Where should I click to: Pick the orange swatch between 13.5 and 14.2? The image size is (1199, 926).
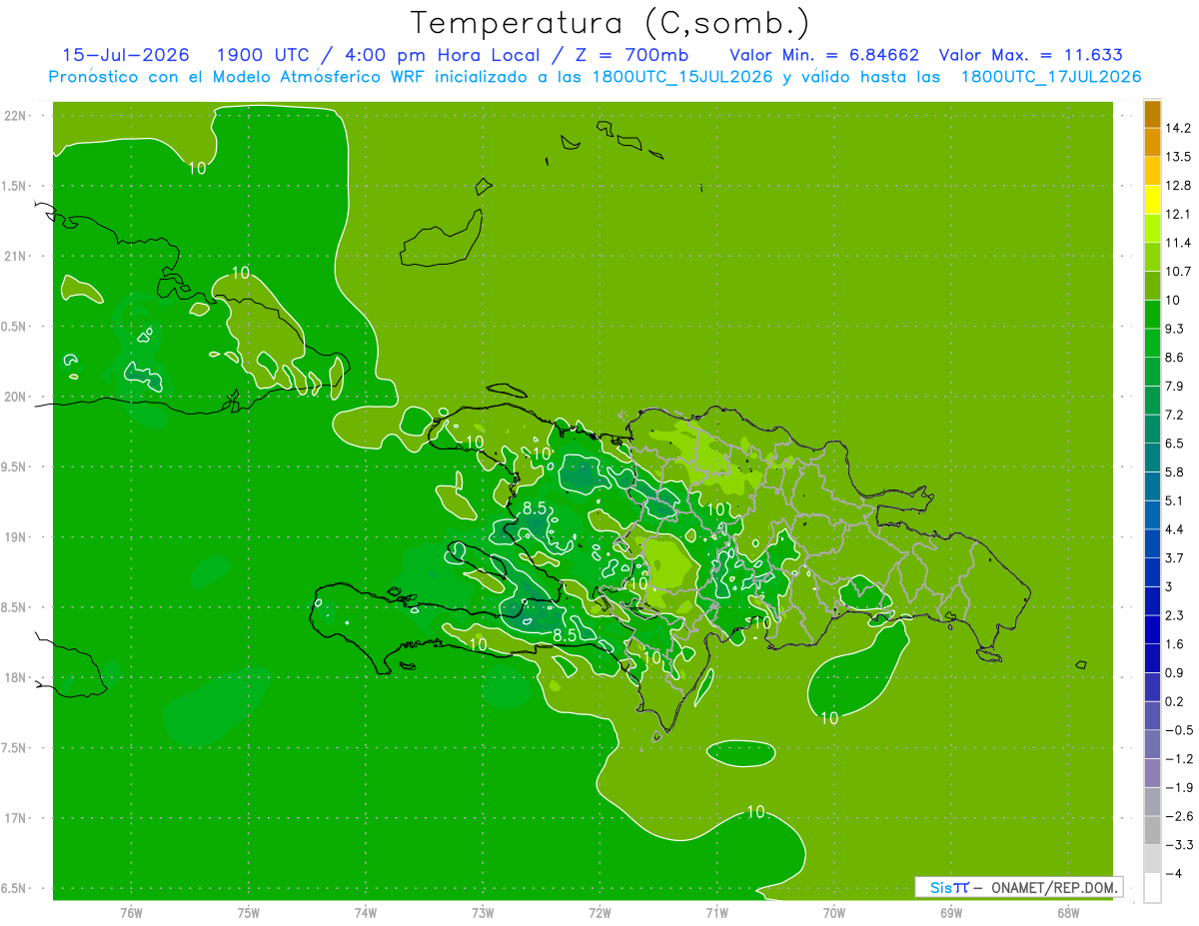pyautogui.click(x=1152, y=142)
